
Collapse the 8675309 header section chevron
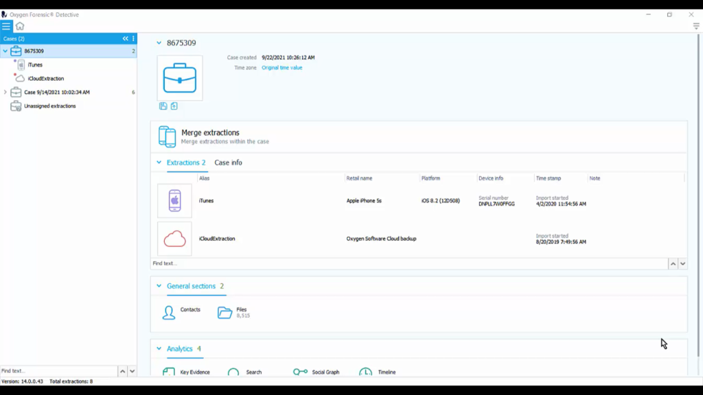[x=159, y=43]
